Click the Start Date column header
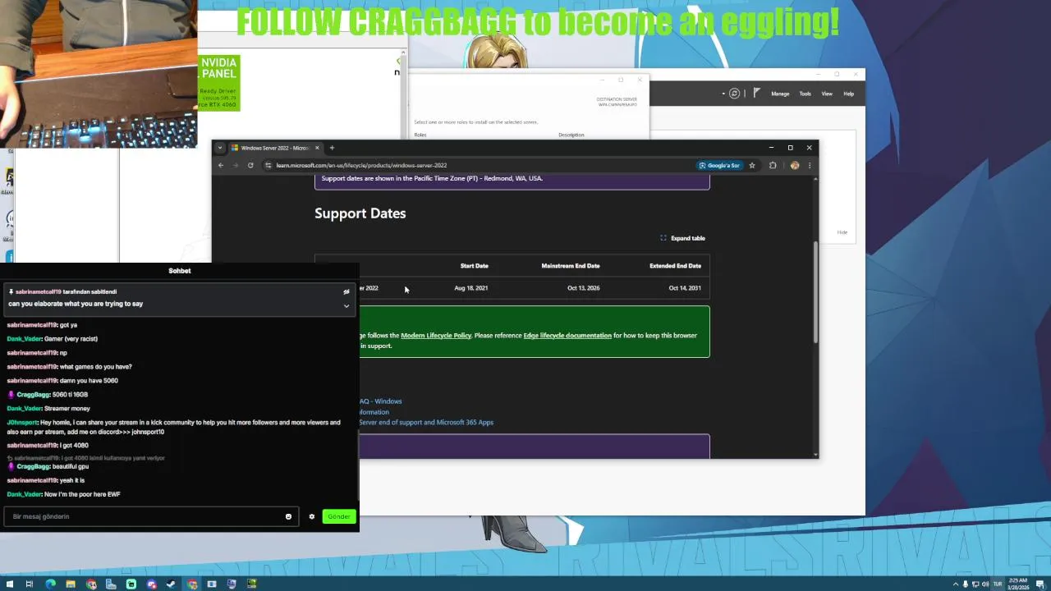Screen dimensions: 1051x591 click(474, 266)
